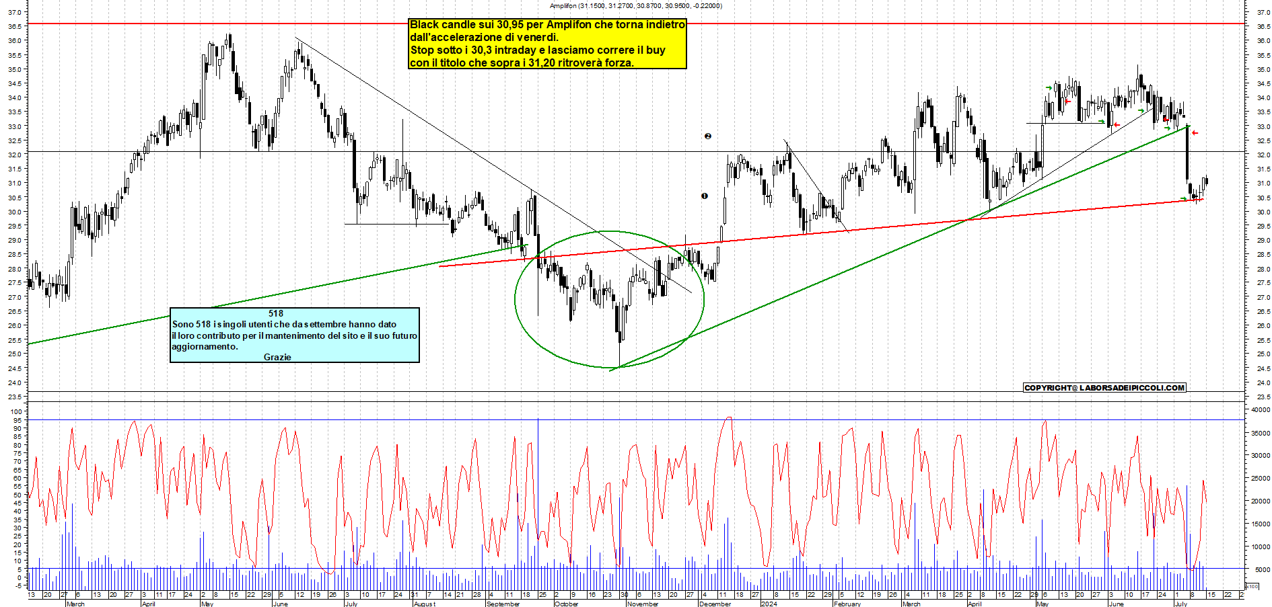Screen dimensions: 1272x607
Task: Click the 'Grazie' text in the cyan box
Action: pyautogui.click(x=277, y=357)
